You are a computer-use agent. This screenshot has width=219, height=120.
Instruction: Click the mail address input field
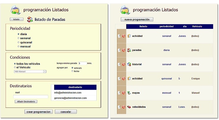[x=30, y=97]
